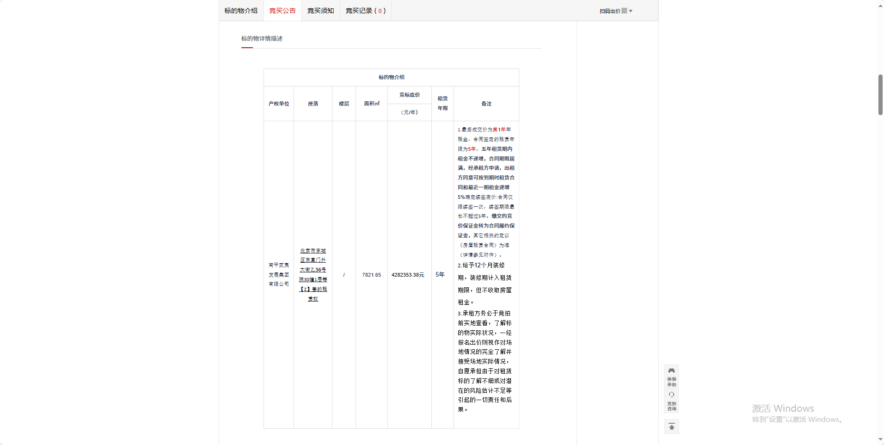This screenshot has height=445, width=884.
Task: Click the 4282353.38元 price cell
Action: click(x=408, y=275)
